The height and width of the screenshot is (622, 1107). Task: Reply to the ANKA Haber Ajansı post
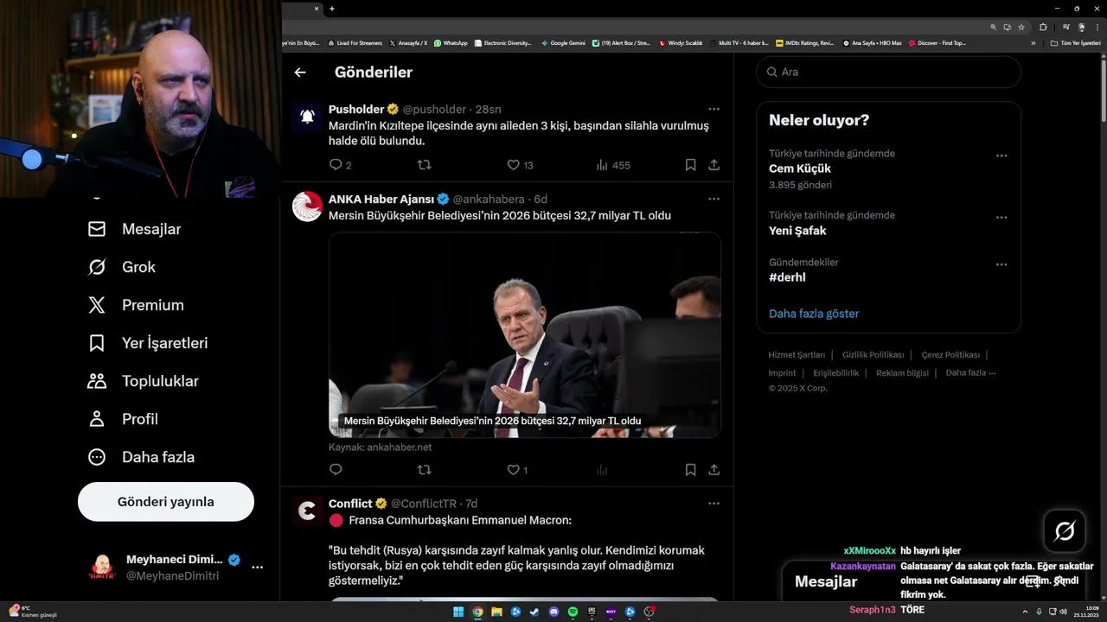coord(336,470)
